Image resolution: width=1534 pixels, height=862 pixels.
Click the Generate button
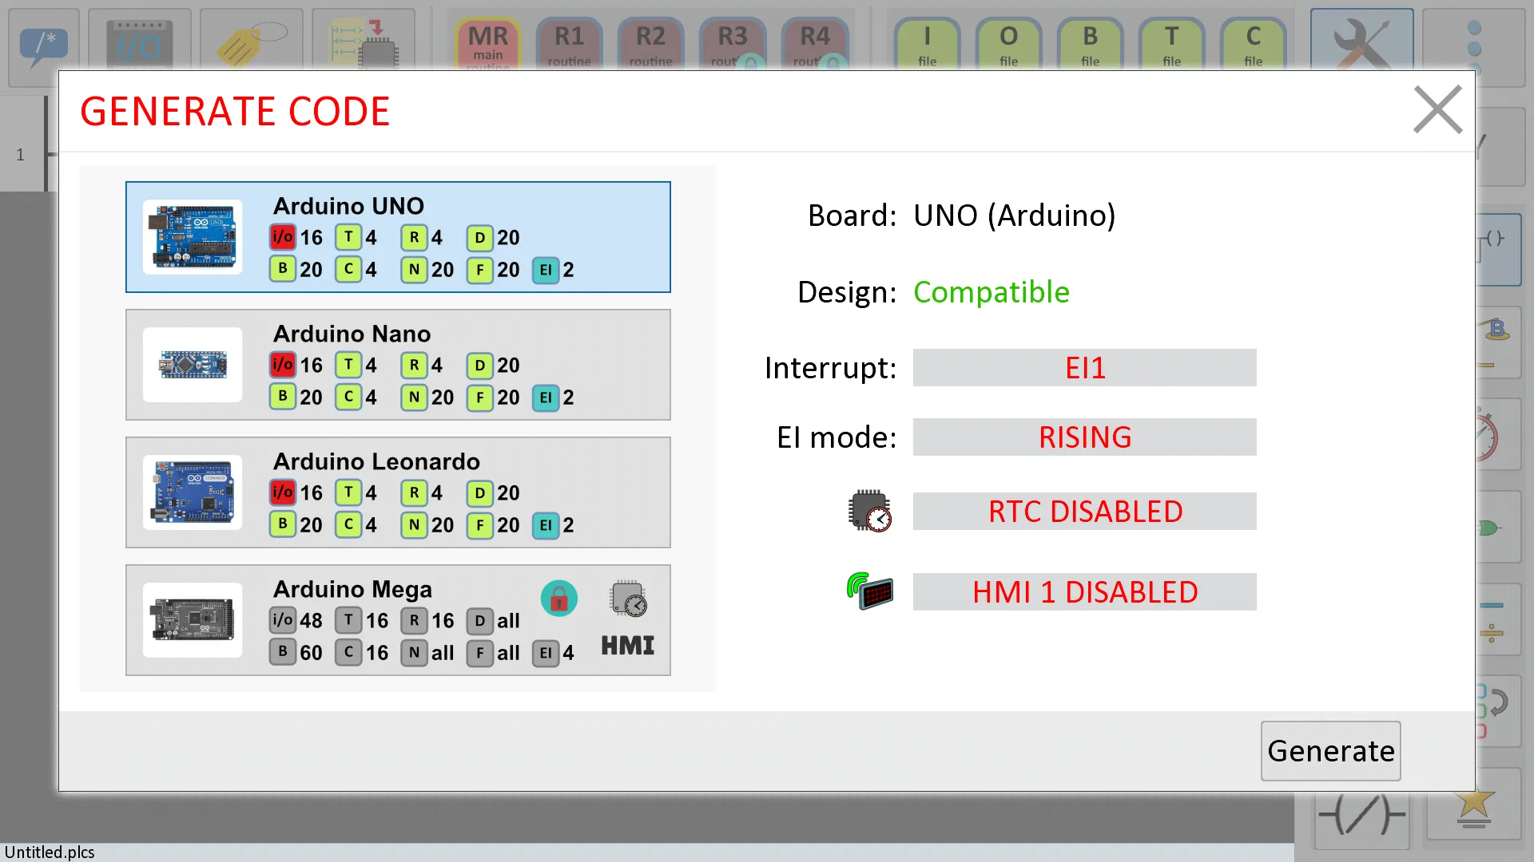(1329, 750)
